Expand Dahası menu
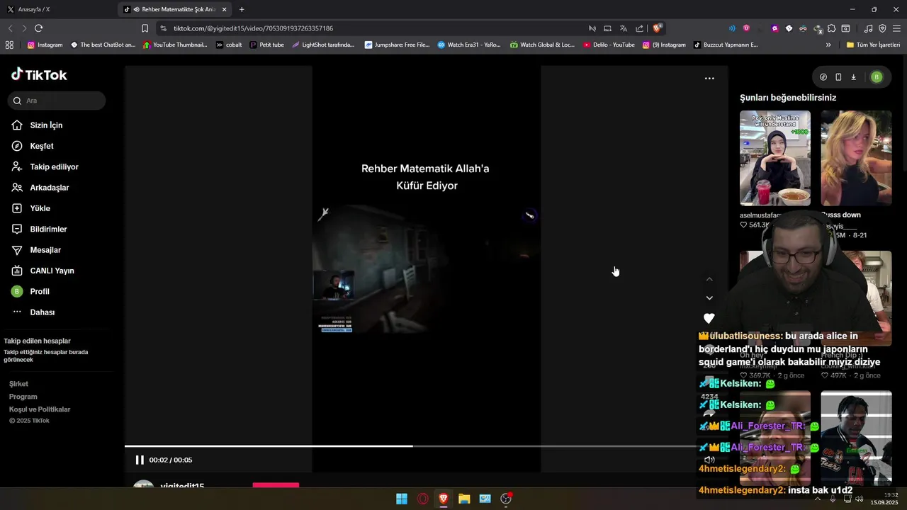The height and width of the screenshot is (510, 907). [x=33, y=312]
